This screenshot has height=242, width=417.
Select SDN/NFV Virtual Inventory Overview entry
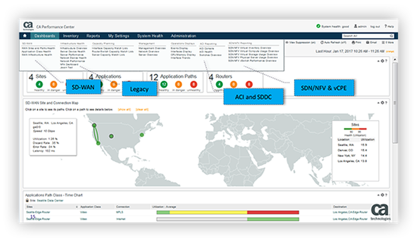[250, 48]
